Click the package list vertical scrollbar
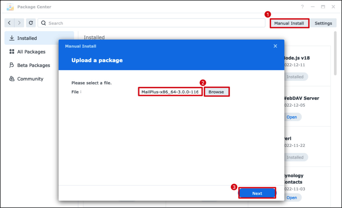The width and height of the screenshot is (342, 208). click(335, 54)
